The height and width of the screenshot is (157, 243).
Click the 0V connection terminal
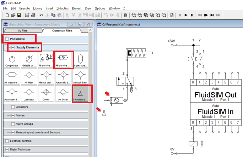point(172,153)
